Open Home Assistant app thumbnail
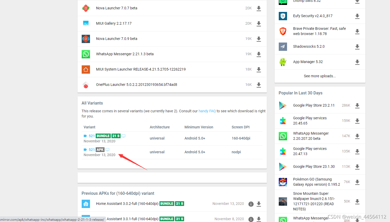 [86, 204]
